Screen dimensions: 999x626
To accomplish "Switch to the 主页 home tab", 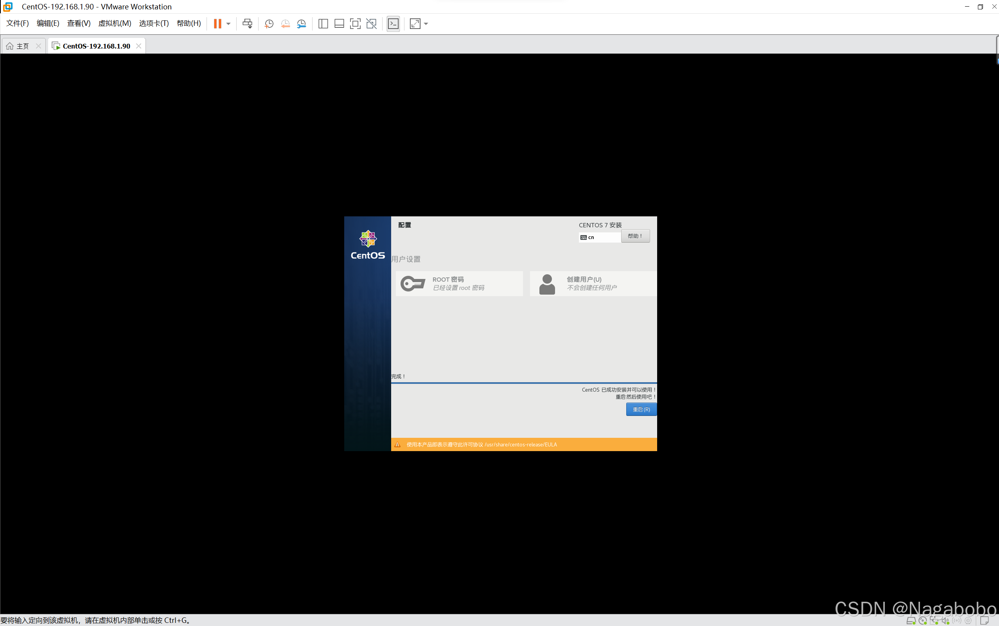I will pyautogui.click(x=19, y=46).
